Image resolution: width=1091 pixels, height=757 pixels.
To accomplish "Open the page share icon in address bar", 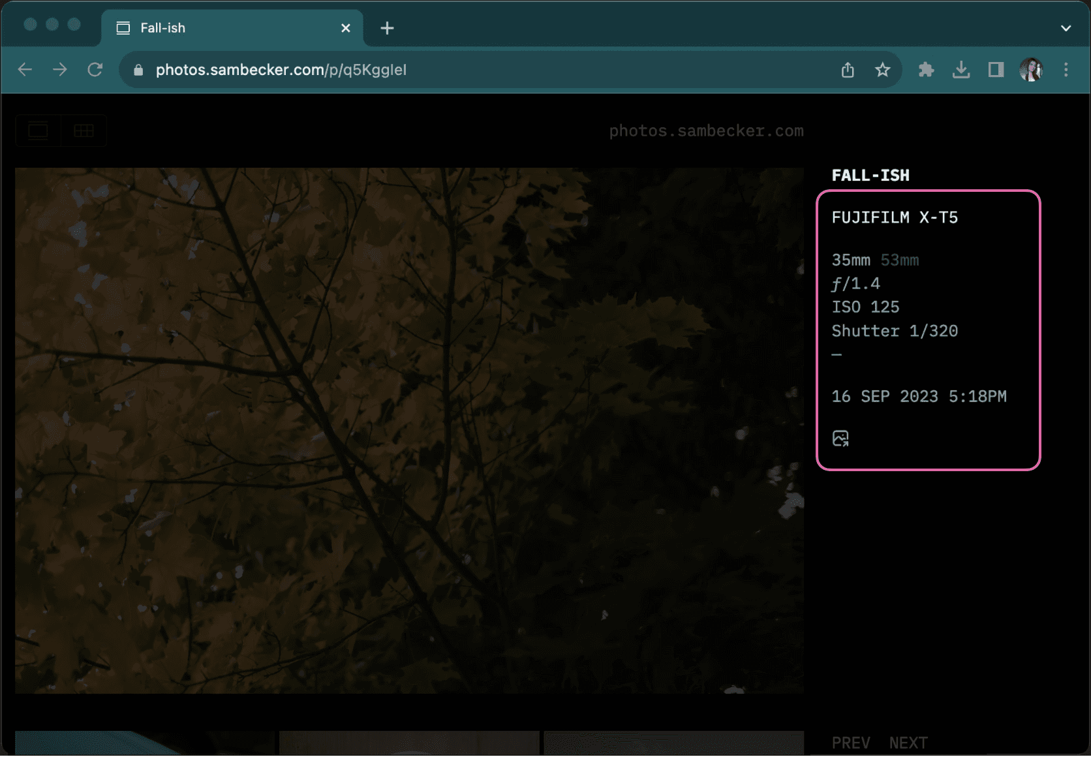I will pyautogui.click(x=848, y=70).
